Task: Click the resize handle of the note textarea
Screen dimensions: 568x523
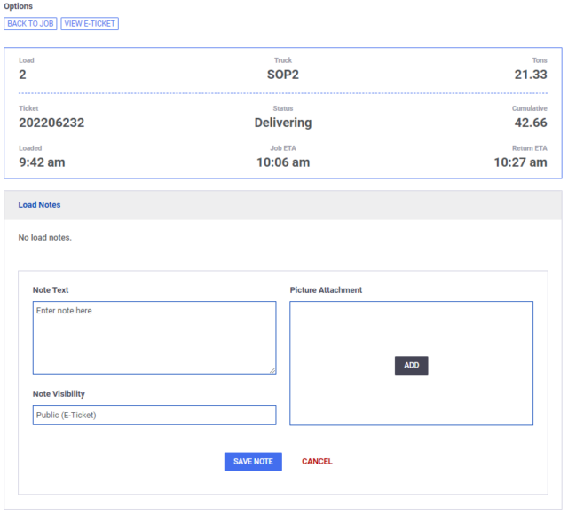Action: point(272,371)
